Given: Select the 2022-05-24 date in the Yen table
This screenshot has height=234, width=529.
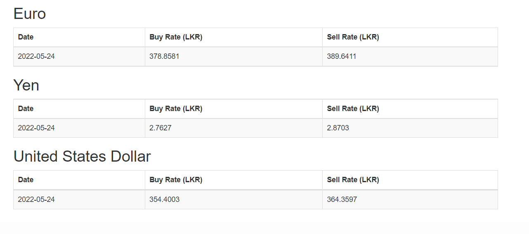Looking at the screenshot, I should point(36,128).
